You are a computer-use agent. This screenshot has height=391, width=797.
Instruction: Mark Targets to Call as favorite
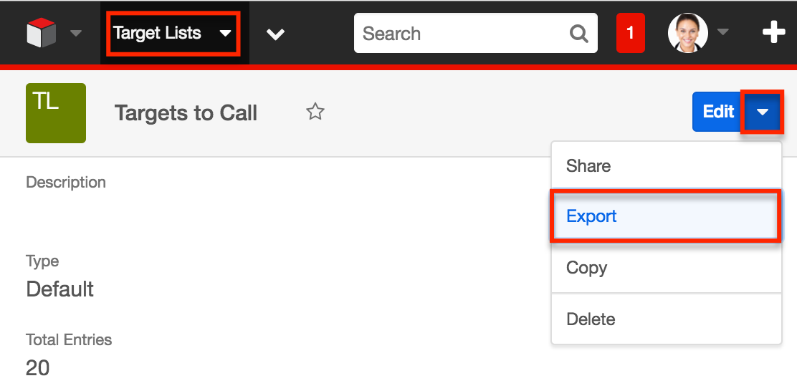tap(315, 111)
